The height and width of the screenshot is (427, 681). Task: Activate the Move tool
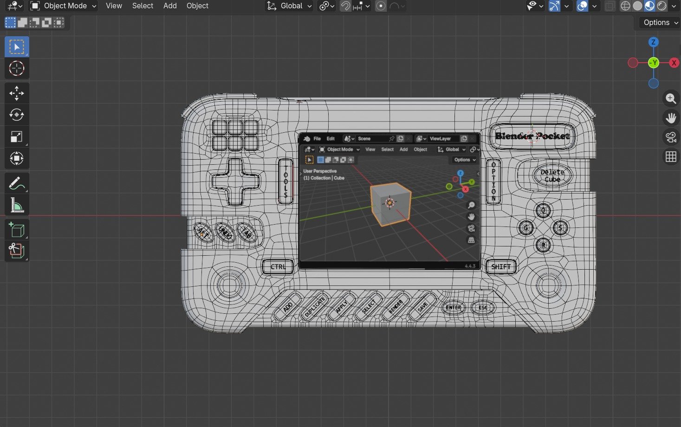[17, 93]
